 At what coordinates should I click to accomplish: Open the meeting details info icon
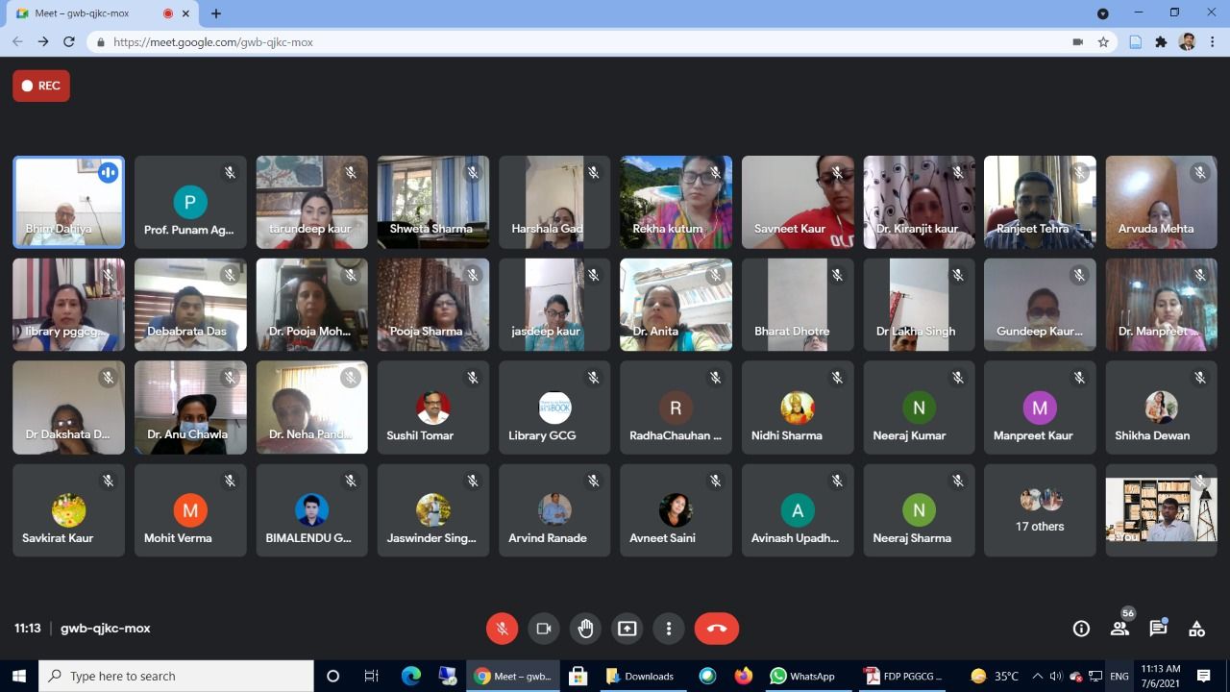click(x=1081, y=629)
